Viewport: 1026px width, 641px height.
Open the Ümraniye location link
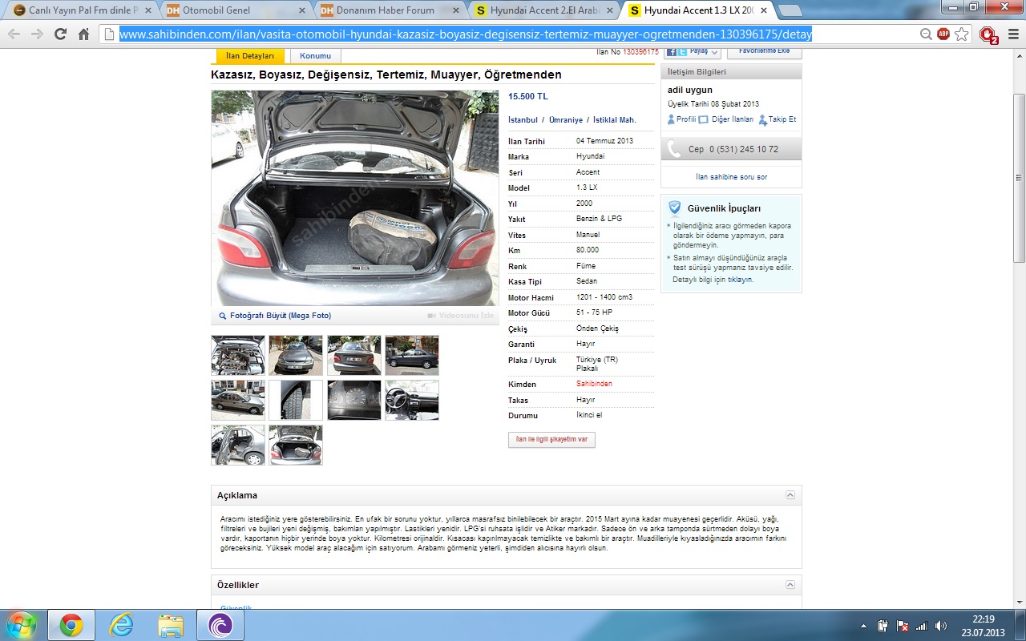click(x=566, y=120)
